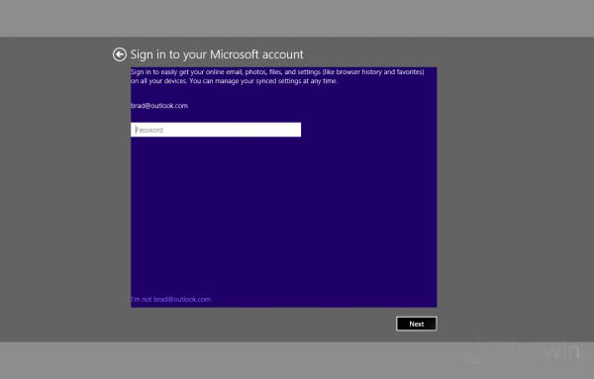Image resolution: width=594 pixels, height=379 pixels.
Task: Click the Next button
Action: click(x=417, y=324)
